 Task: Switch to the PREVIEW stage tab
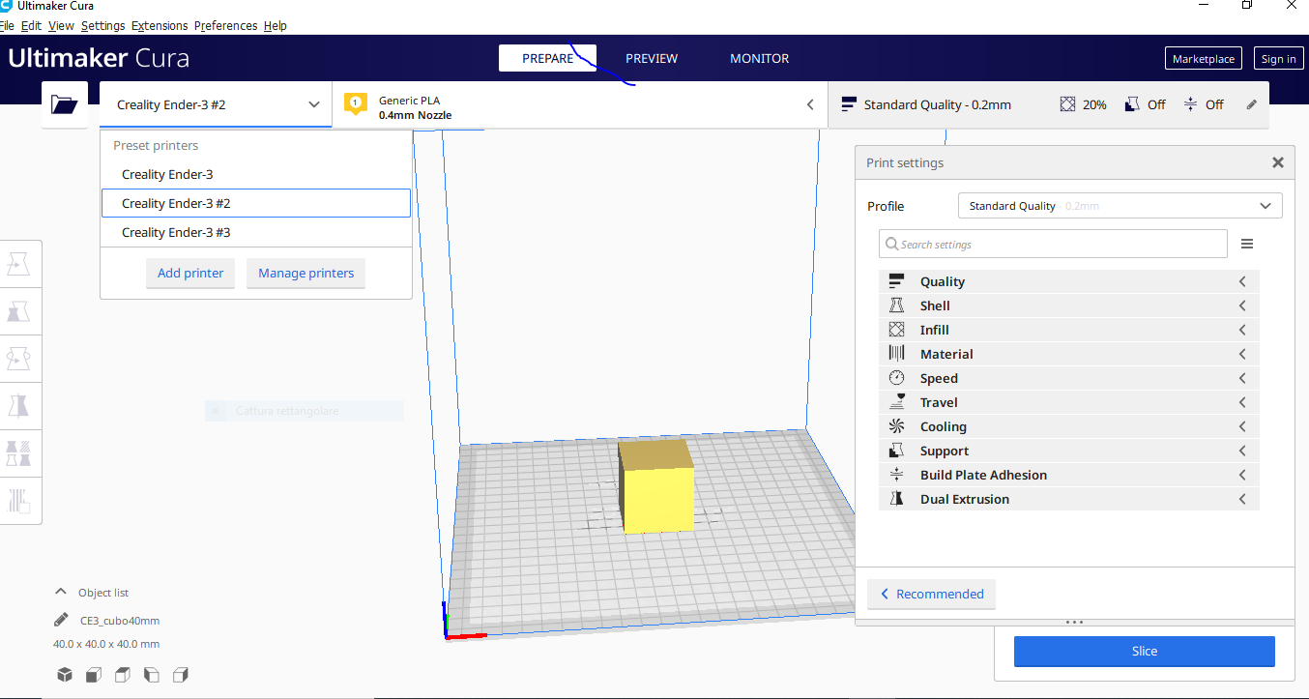coord(652,58)
